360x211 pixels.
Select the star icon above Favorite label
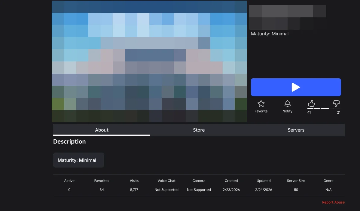261,103
